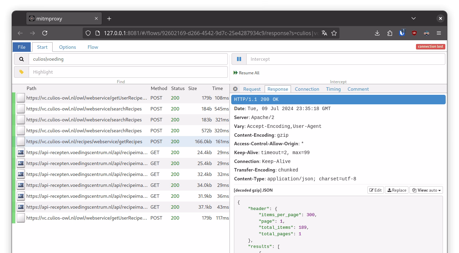Open the browser hamburger menu

439,33
